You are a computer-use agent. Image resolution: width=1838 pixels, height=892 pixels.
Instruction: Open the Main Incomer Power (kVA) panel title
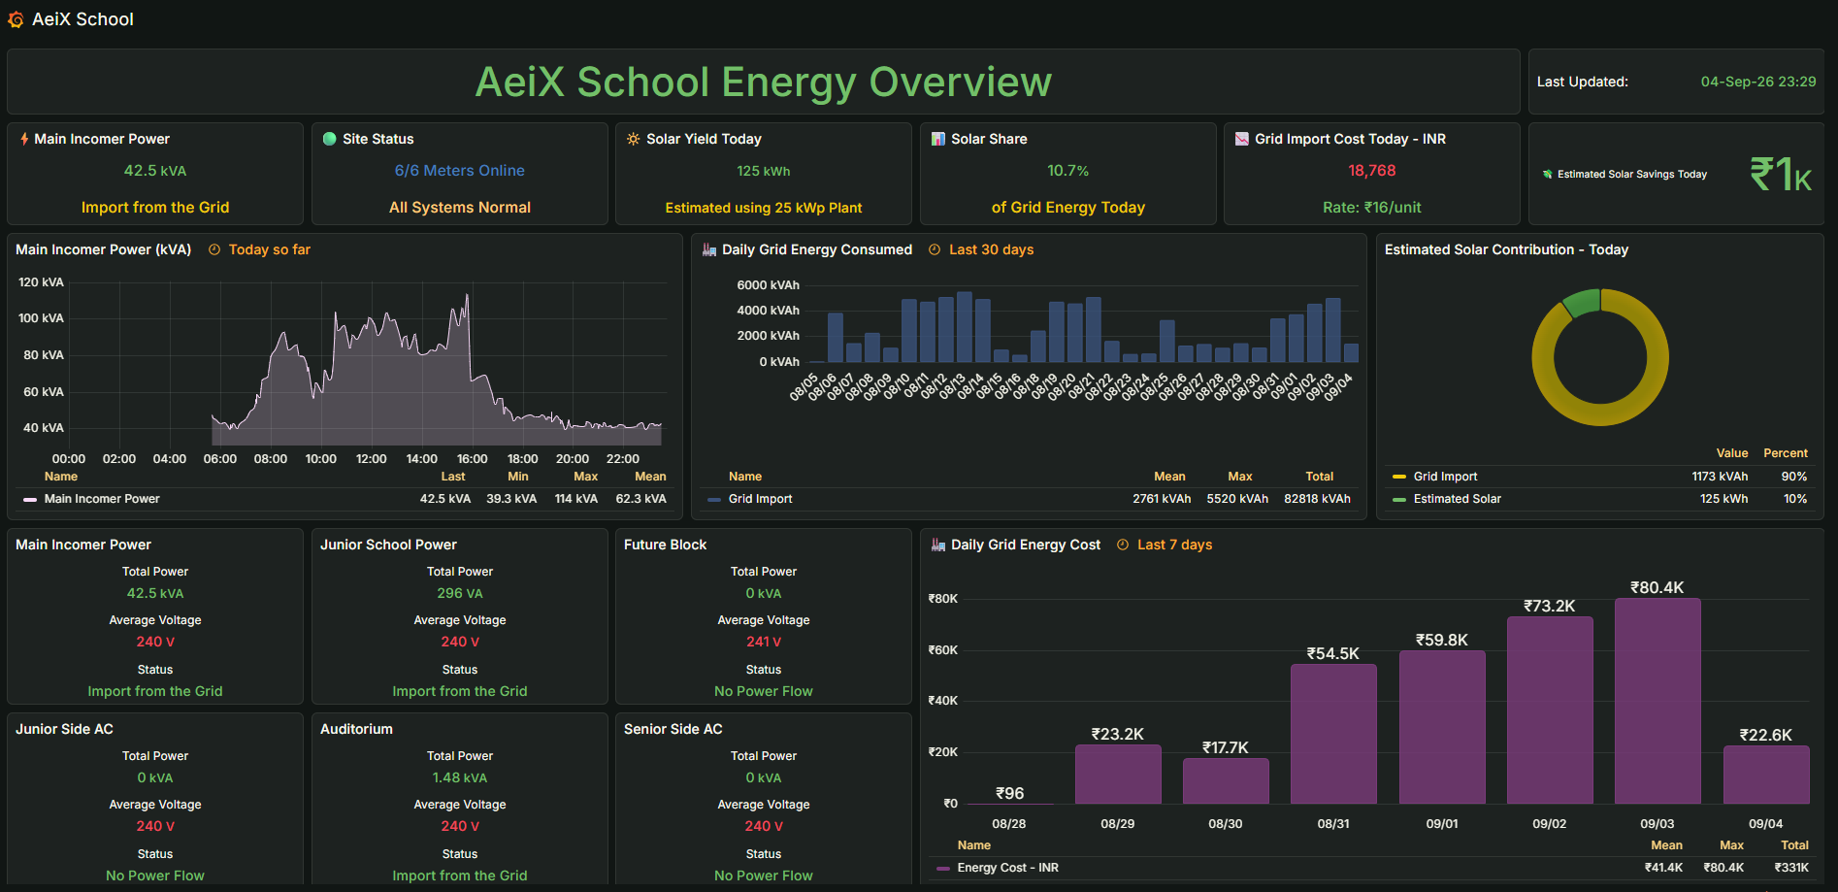[104, 249]
